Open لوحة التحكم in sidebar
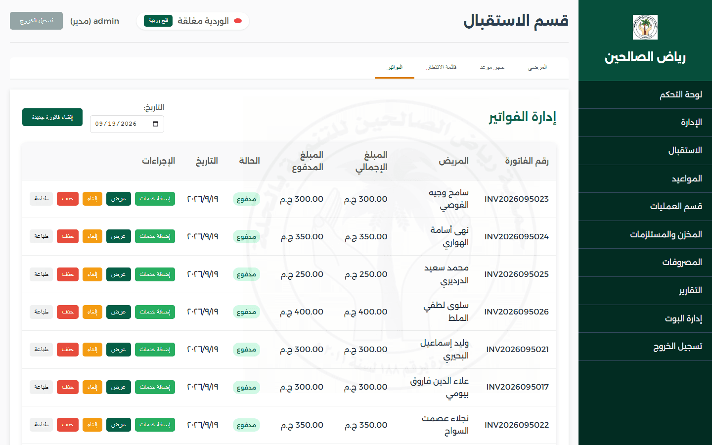Image resolution: width=712 pixels, height=445 pixels. pyautogui.click(x=645, y=94)
